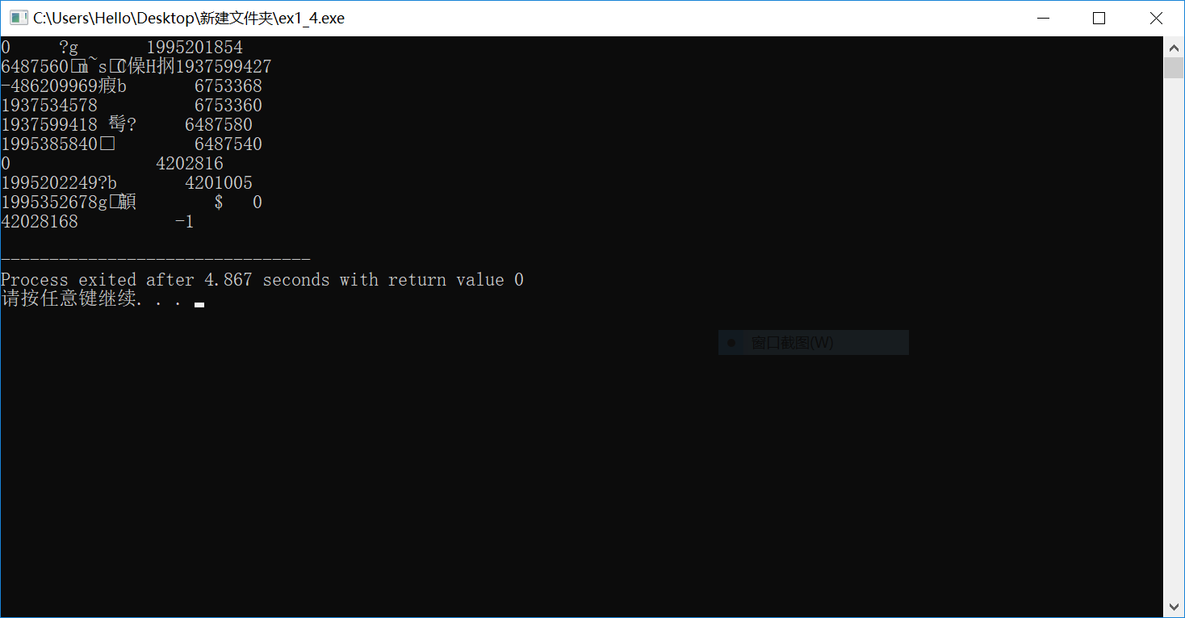Close the ex1_4.exe console window
This screenshot has width=1185, height=618.
pos(1156,18)
